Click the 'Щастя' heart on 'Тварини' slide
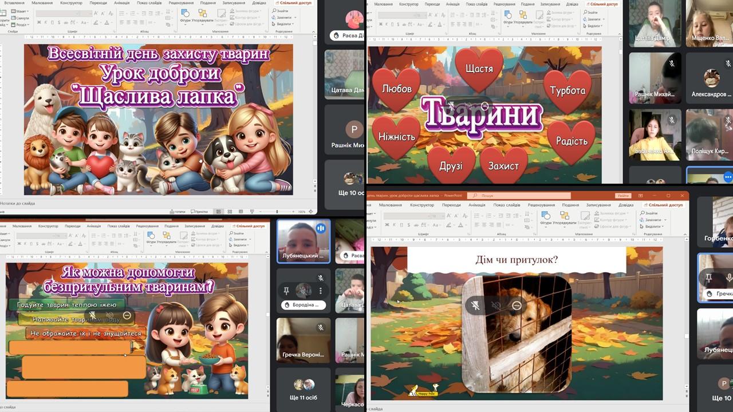This screenshot has width=733, height=412. click(x=479, y=69)
